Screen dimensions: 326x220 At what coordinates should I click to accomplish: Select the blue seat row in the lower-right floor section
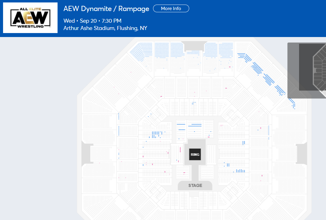point(239,171)
